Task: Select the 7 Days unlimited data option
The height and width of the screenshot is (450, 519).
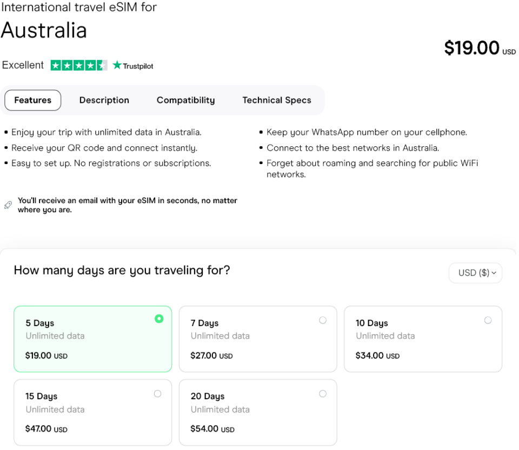Action: click(x=323, y=320)
